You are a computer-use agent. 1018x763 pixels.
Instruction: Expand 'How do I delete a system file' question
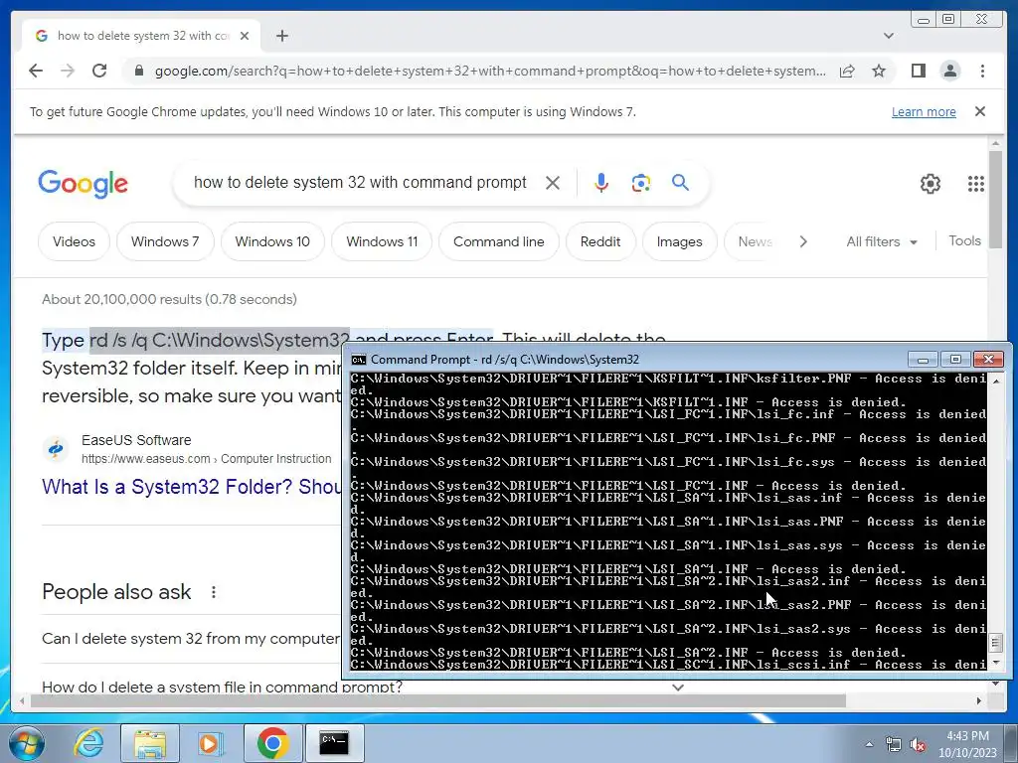coord(222,686)
